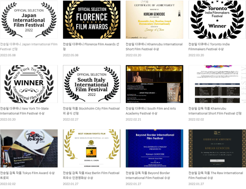Screen dimensions: 246x189
Task: Open the Korean Genocide certificate of achievement thumbnail
Action: coord(154,19)
